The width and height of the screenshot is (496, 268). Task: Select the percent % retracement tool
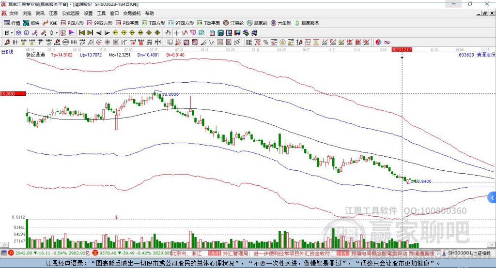(266, 42)
